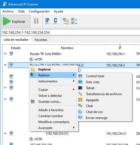Viewport: 140px width, 145px height.
Task: Click the HTTP service under R480t+
Action: point(36,59)
